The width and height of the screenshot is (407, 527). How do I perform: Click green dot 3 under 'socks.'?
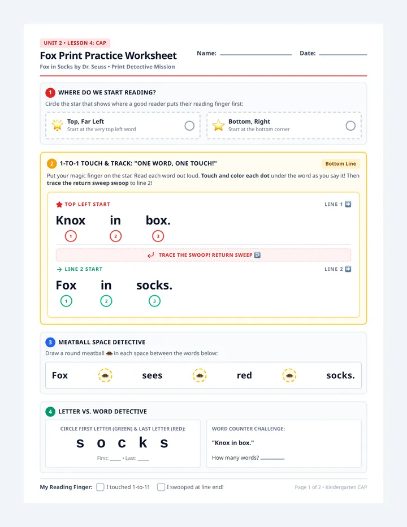(154, 301)
